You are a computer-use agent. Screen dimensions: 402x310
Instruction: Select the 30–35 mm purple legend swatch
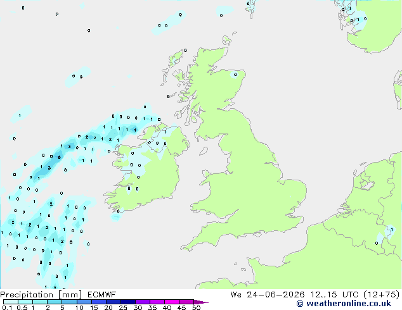pyautogui.click(x=143, y=302)
